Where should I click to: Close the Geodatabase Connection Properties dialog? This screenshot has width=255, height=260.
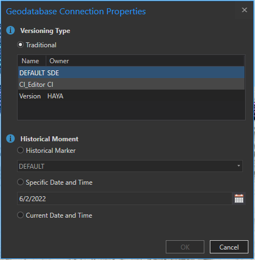coord(245,10)
